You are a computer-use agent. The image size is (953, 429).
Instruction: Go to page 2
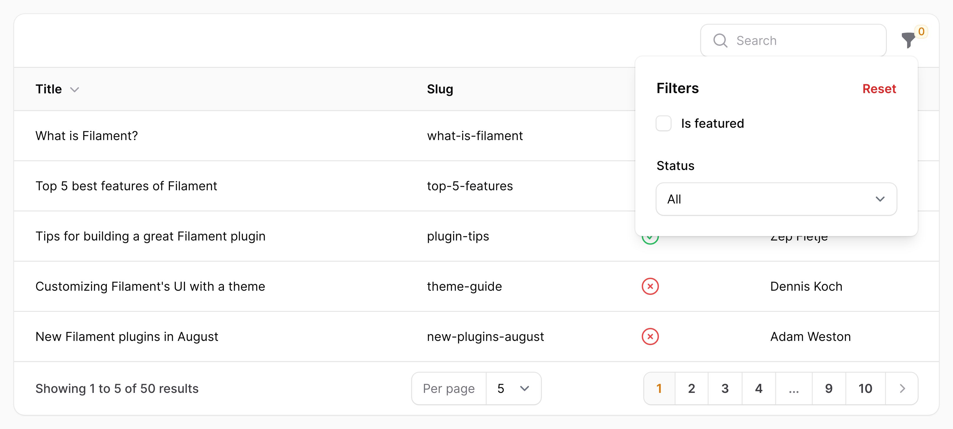click(x=692, y=388)
